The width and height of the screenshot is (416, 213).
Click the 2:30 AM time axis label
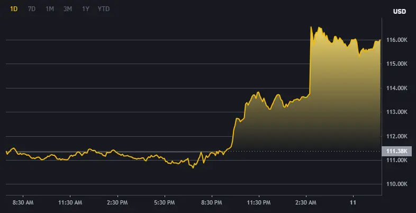point(305,202)
